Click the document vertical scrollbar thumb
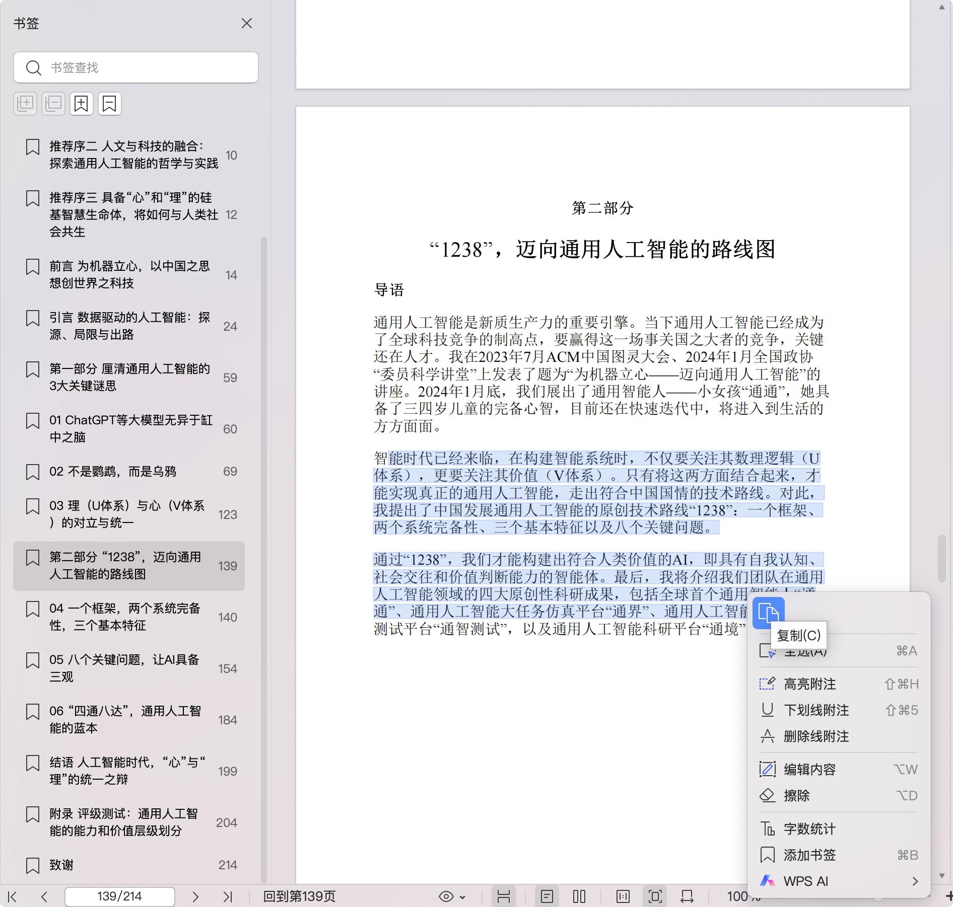953x907 pixels. 941,559
